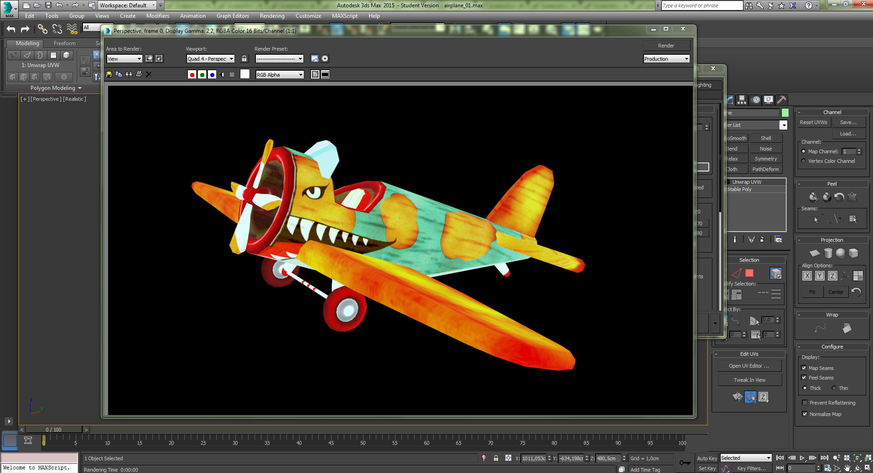
Task: Open the Hierarchy command panel tab
Action: 742,100
